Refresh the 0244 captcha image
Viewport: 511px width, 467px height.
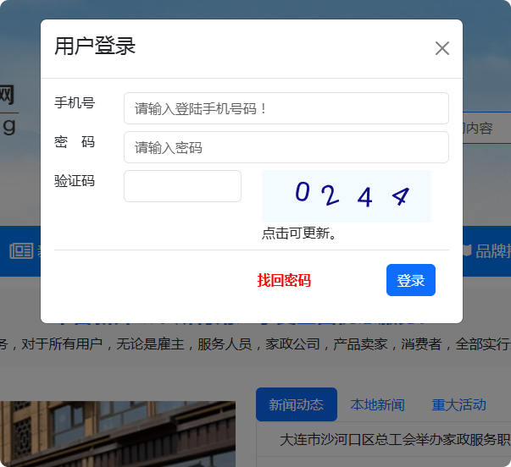click(x=347, y=196)
